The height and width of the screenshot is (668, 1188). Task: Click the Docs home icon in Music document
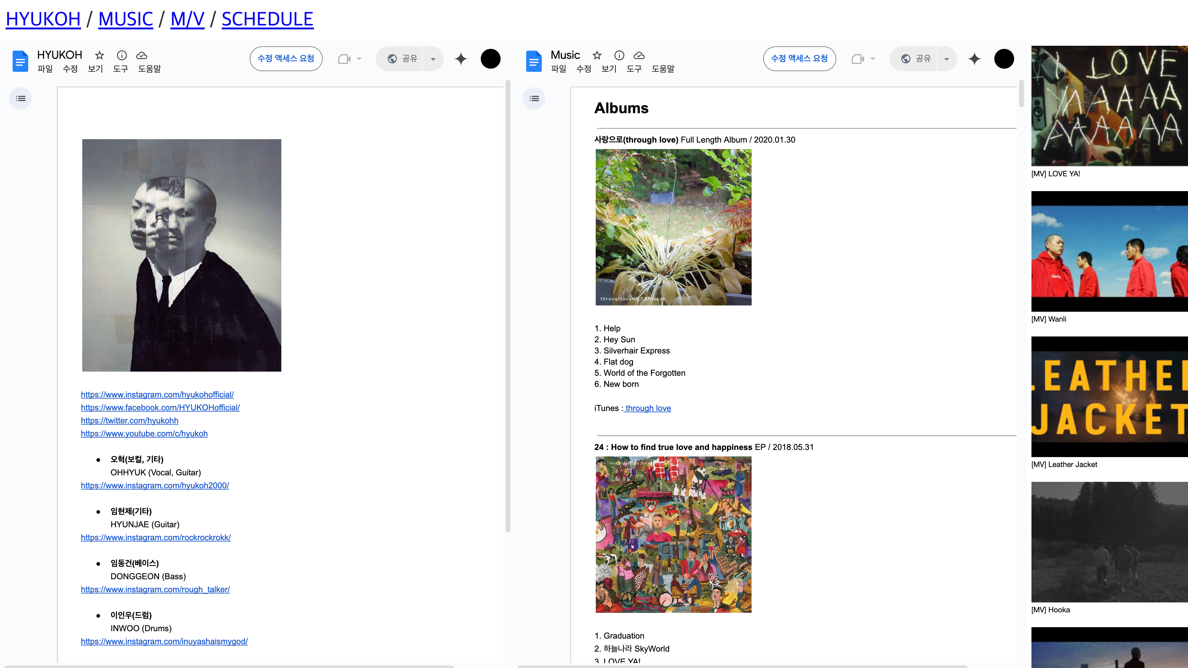(534, 61)
